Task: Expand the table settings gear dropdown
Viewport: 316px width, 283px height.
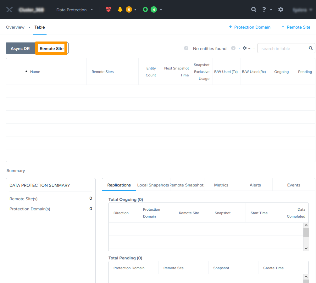Action: (x=247, y=48)
